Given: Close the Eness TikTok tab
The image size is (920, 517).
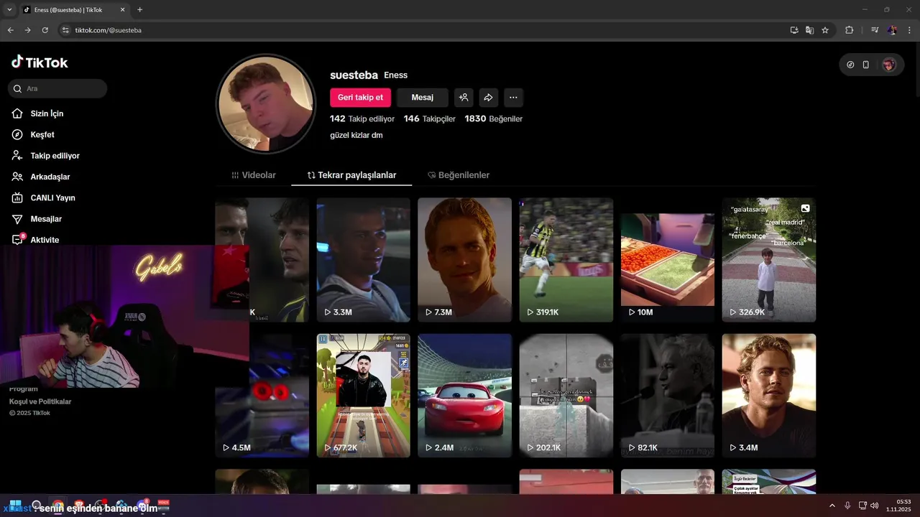Looking at the screenshot, I should tap(123, 10).
